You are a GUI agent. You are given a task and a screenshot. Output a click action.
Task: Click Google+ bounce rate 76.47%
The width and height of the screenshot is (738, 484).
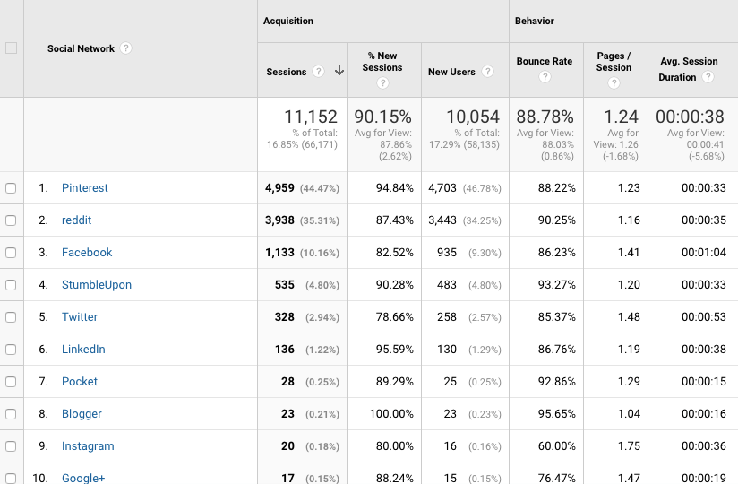[x=557, y=478]
